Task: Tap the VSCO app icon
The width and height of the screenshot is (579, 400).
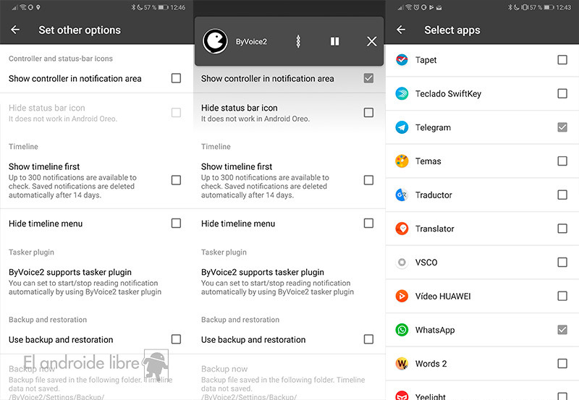Action: 402,263
